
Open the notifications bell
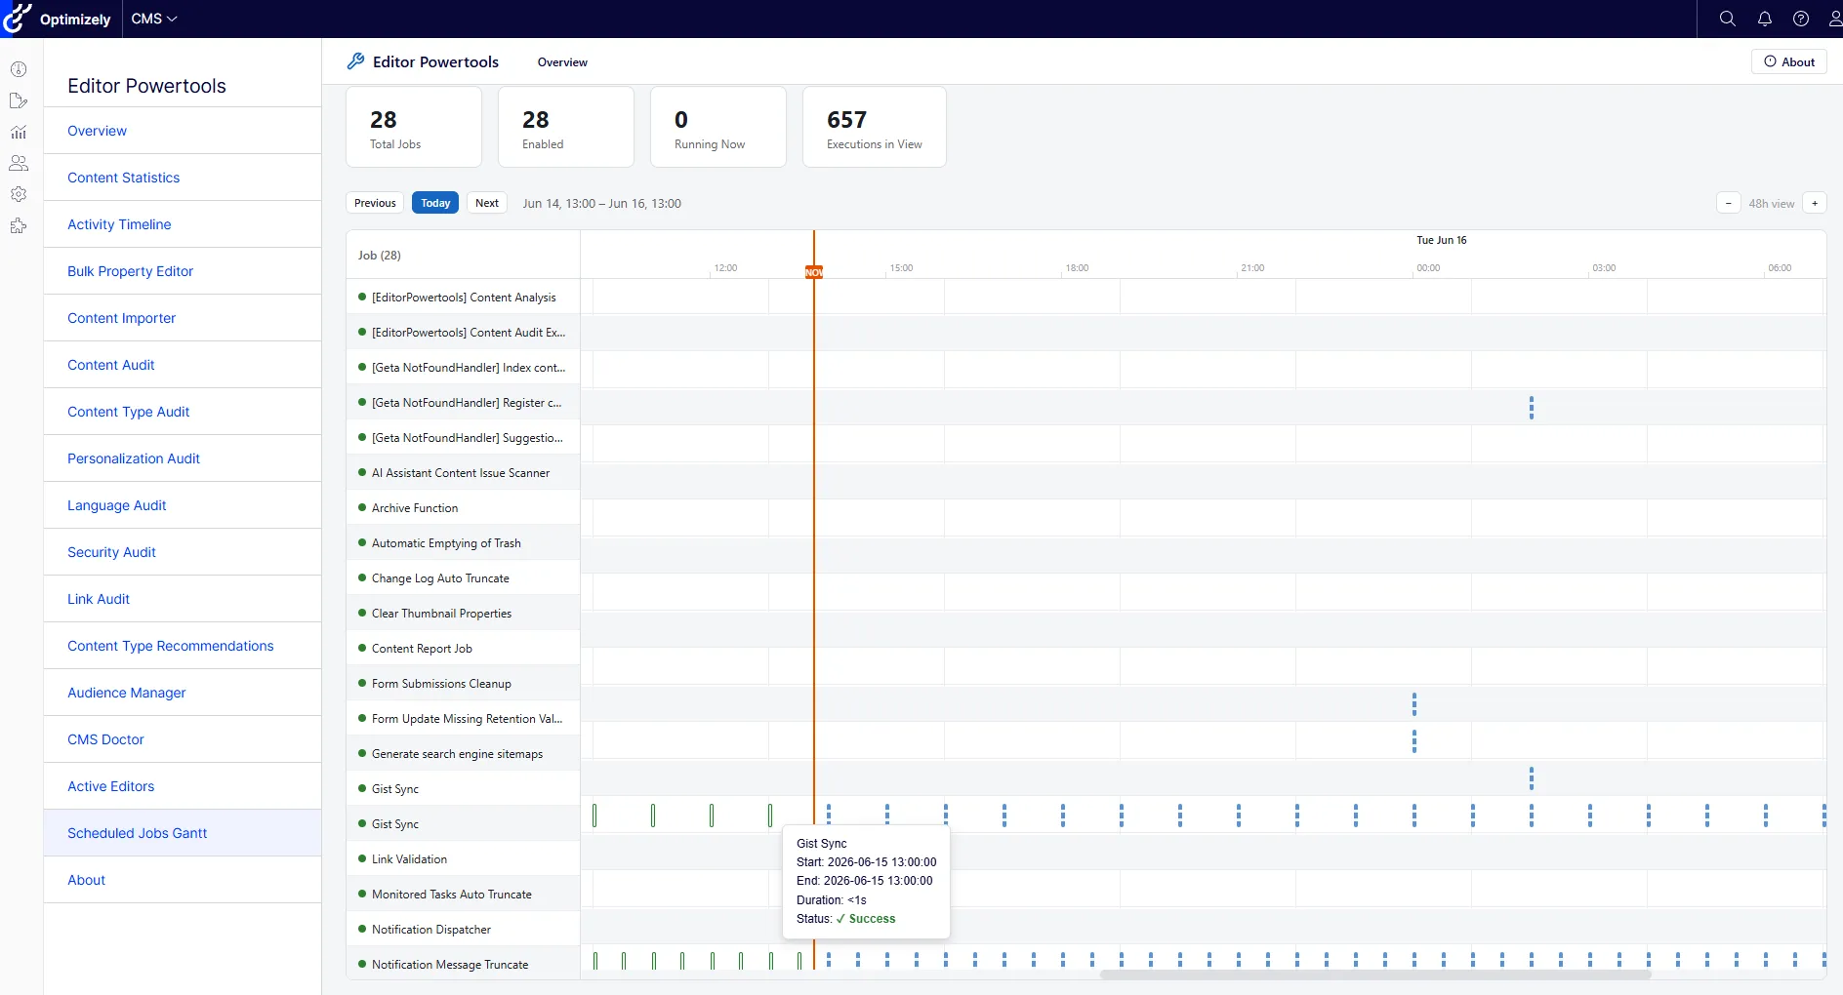[x=1765, y=19]
